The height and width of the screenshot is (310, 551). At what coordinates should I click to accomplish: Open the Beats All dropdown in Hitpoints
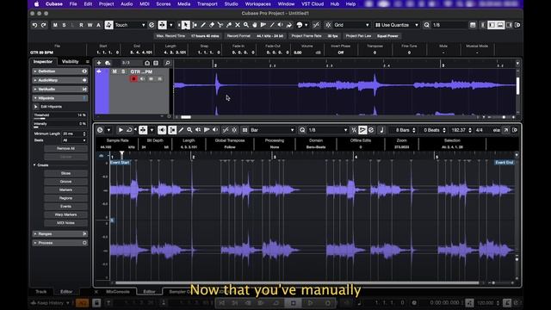[x=74, y=140]
